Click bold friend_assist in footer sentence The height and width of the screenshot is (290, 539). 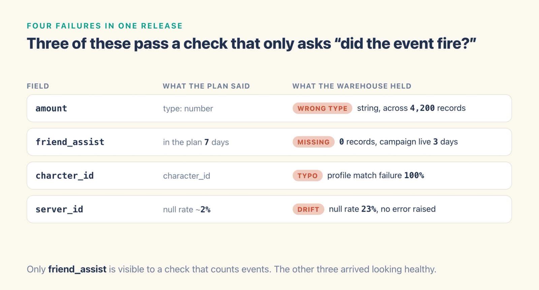pyautogui.click(x=77, y=269)
